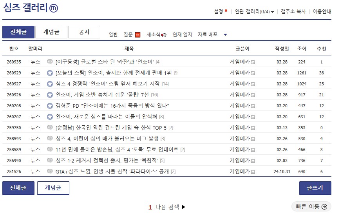Click the star icon on post 260929
Screen dimensions: 340x215
50,73
